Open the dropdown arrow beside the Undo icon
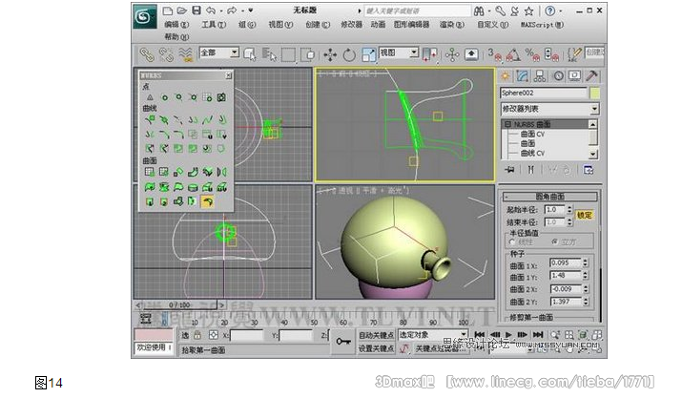The image size is (682, 398). coord(221,10)
